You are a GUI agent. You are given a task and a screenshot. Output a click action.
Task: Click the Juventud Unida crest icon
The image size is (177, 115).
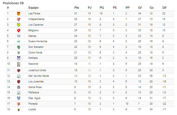(x=19, y=71)
